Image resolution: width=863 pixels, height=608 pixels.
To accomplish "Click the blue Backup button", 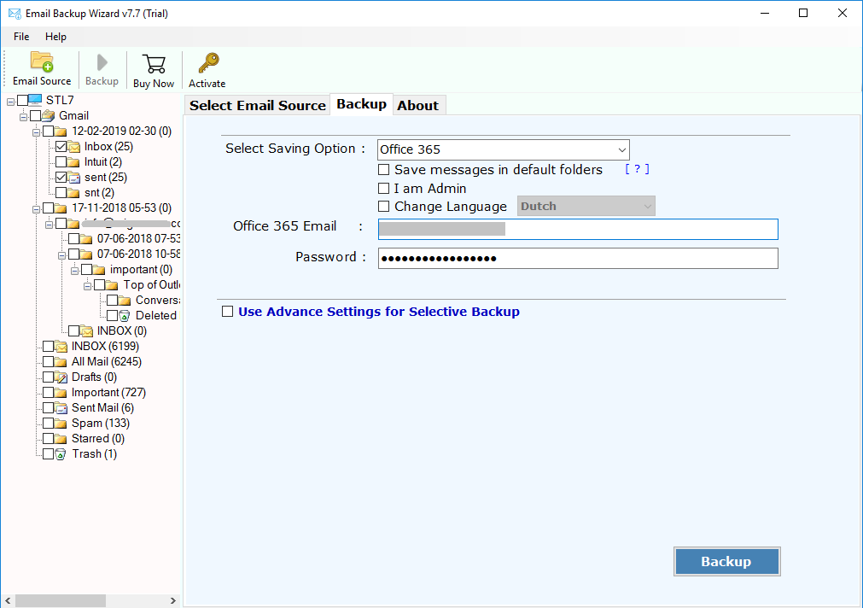I will click(726, 562).
